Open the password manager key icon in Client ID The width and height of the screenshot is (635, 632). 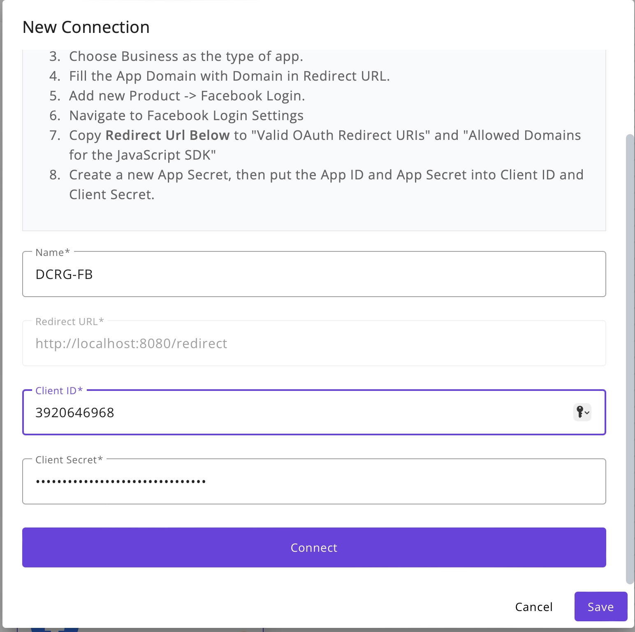pyautogui.click(x=582, y=412)
